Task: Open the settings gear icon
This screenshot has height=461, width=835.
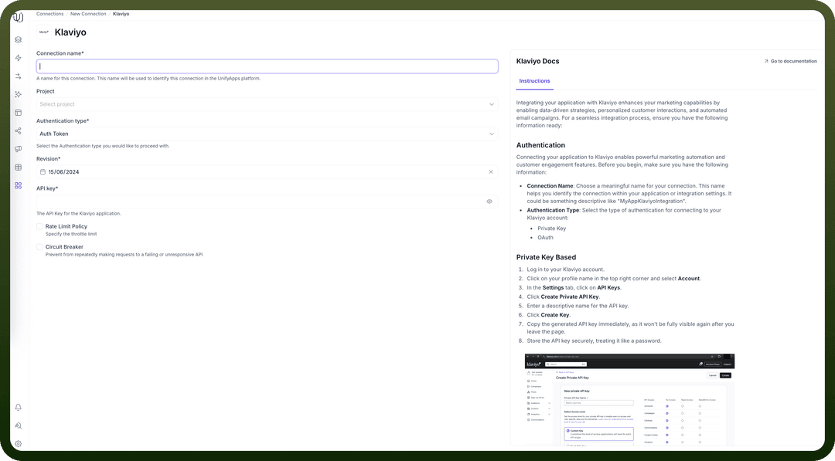Action: click(x=18, y=444)
